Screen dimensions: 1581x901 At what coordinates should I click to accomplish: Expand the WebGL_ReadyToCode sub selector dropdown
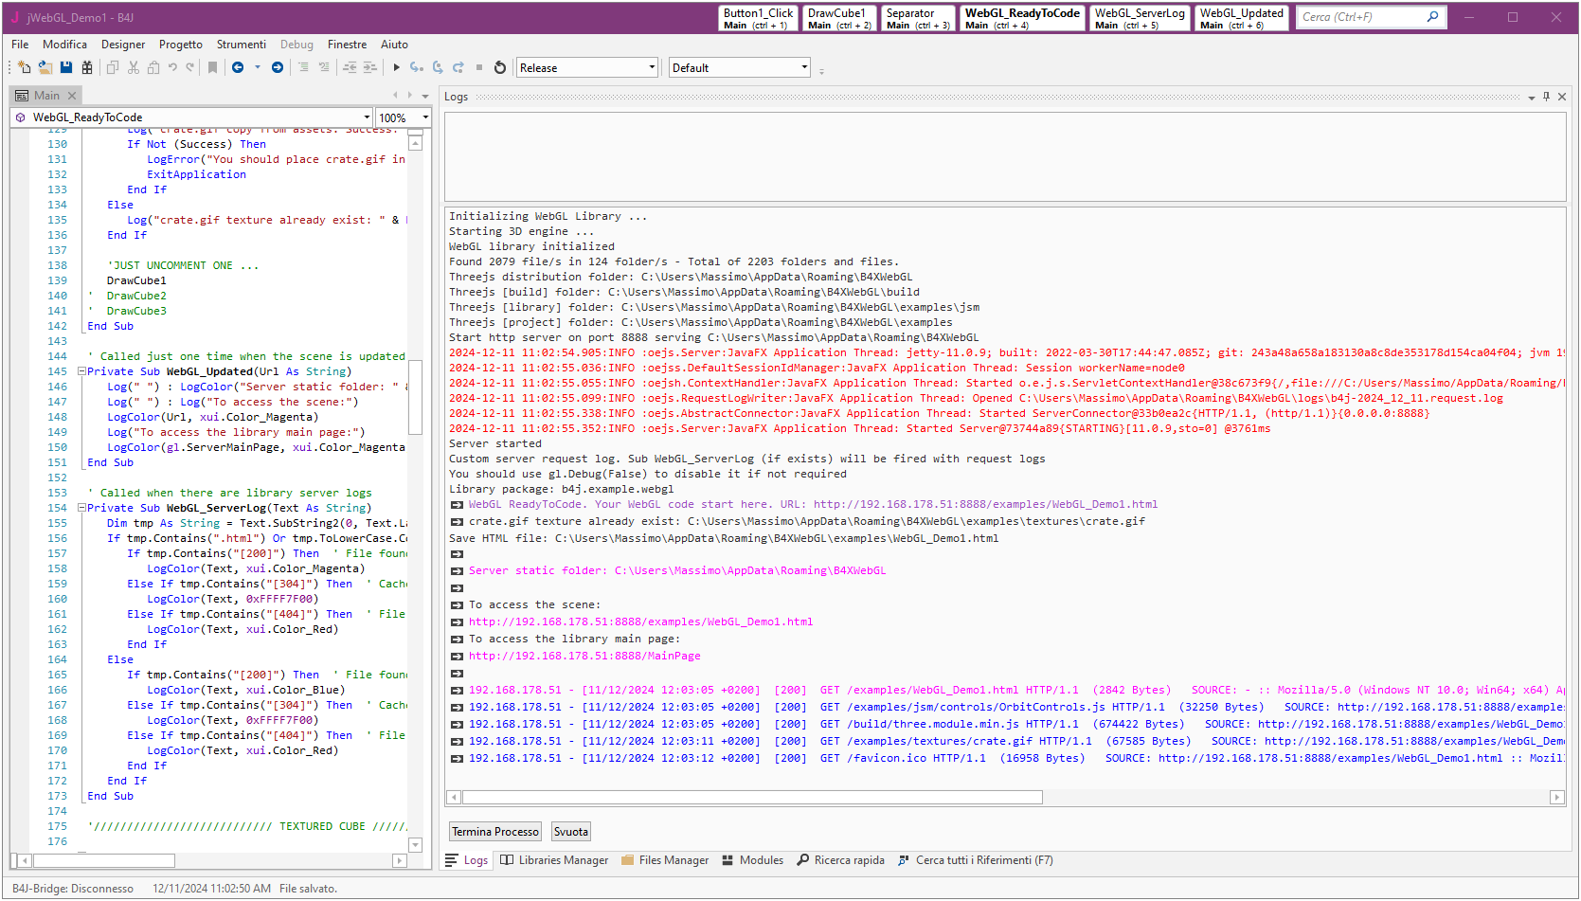coord(367,117)
